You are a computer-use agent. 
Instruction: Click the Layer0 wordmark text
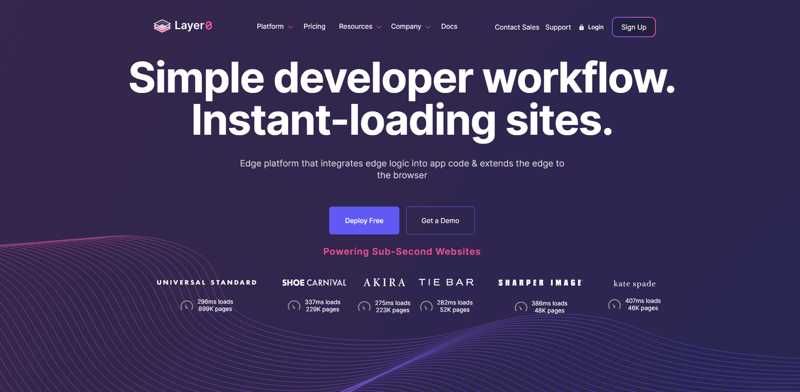point(193,26)
